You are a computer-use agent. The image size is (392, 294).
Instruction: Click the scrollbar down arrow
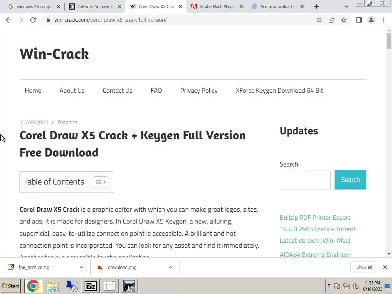point(389,254)
